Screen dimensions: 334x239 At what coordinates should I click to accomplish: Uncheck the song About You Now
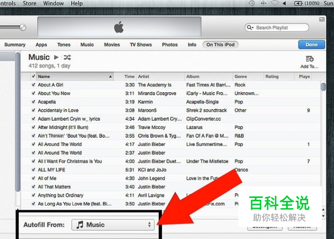[x=33, y=93]
